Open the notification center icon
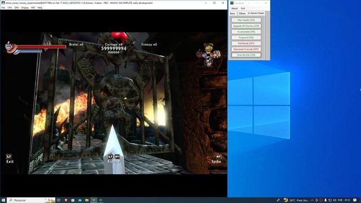This screenshot has width=361, height=203. click(x=355, y=200)
